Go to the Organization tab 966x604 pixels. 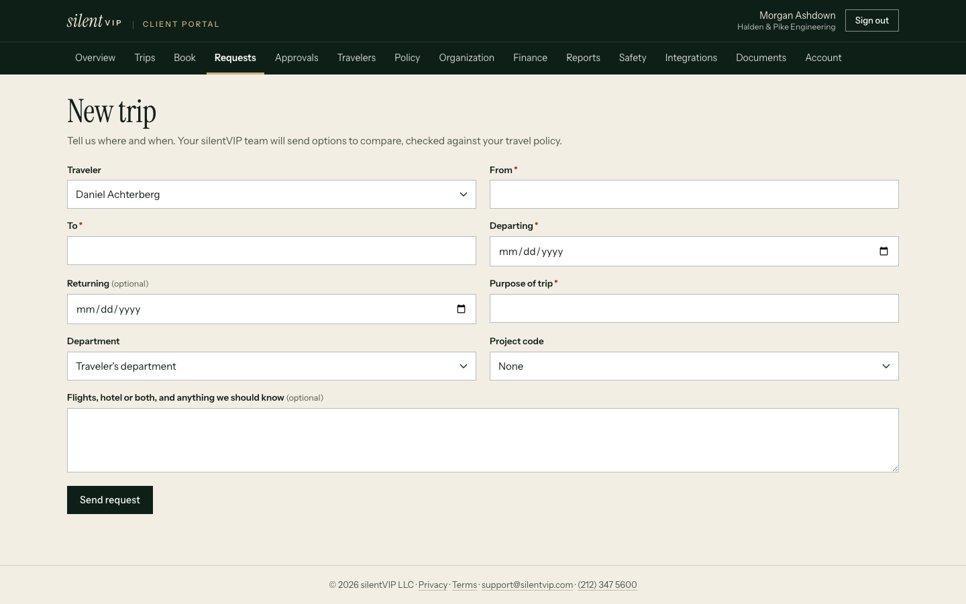click(x=467, y=58)
